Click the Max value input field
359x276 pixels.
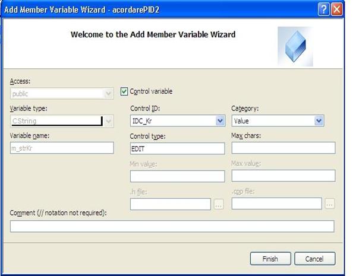click(x=284, y=176)
